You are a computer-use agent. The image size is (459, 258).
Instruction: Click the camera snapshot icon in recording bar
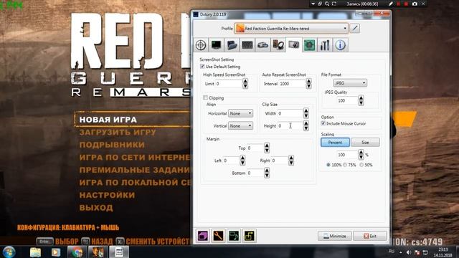coord(415,4)
